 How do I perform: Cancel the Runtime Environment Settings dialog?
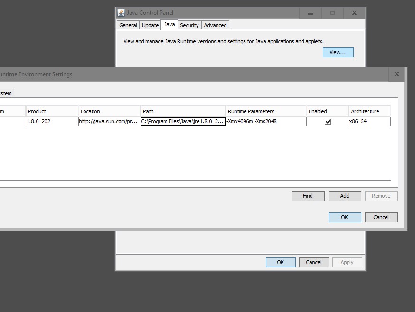pyautogui.click(x=381, y=217)
